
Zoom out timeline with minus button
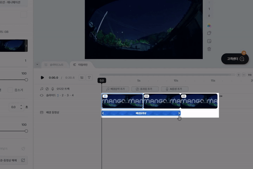(244, 75)
